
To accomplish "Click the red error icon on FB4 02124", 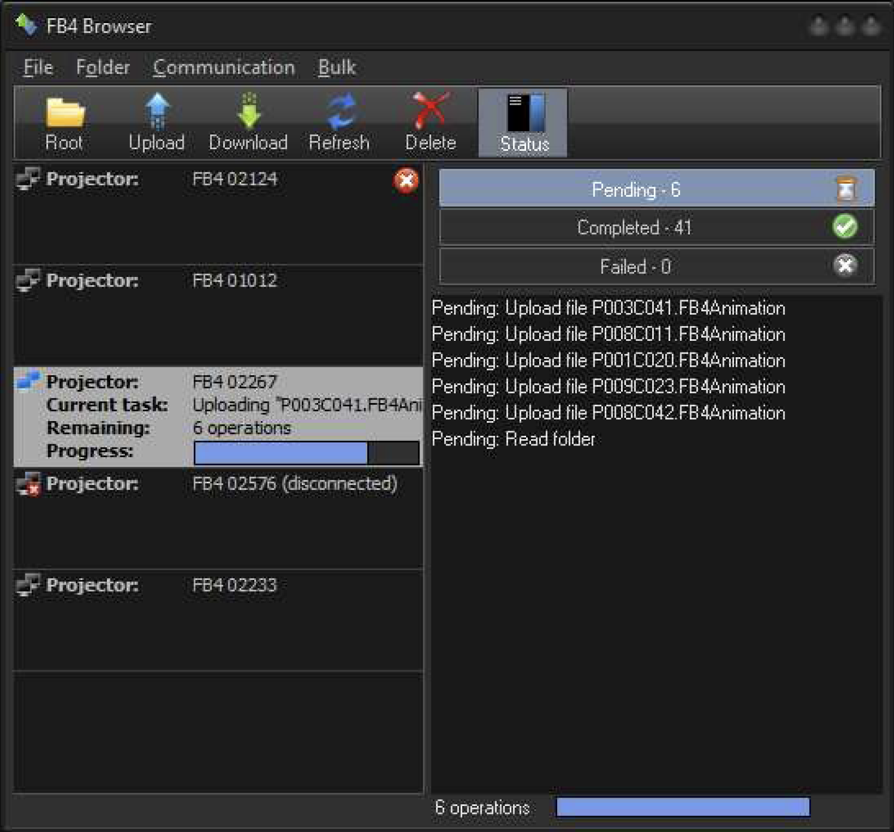I will pos(406,181).
